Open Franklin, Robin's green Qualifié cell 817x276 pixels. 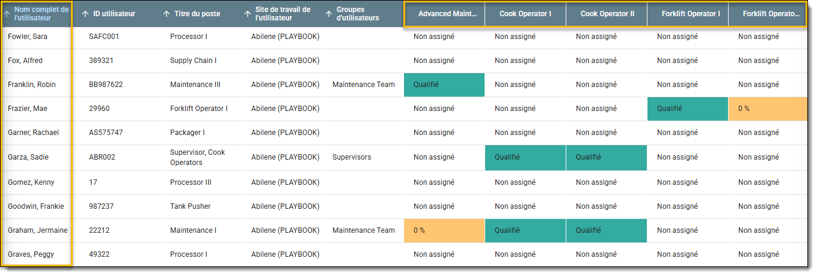pyautogui.click(x=444, y=85)
